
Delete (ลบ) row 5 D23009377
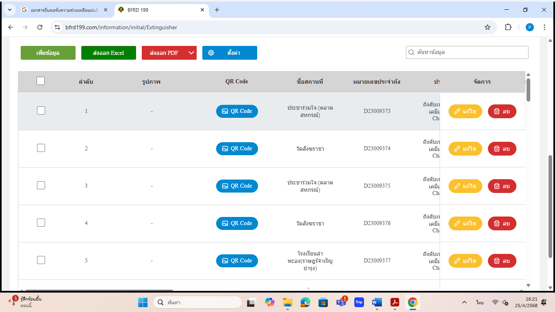coord(502,261)
